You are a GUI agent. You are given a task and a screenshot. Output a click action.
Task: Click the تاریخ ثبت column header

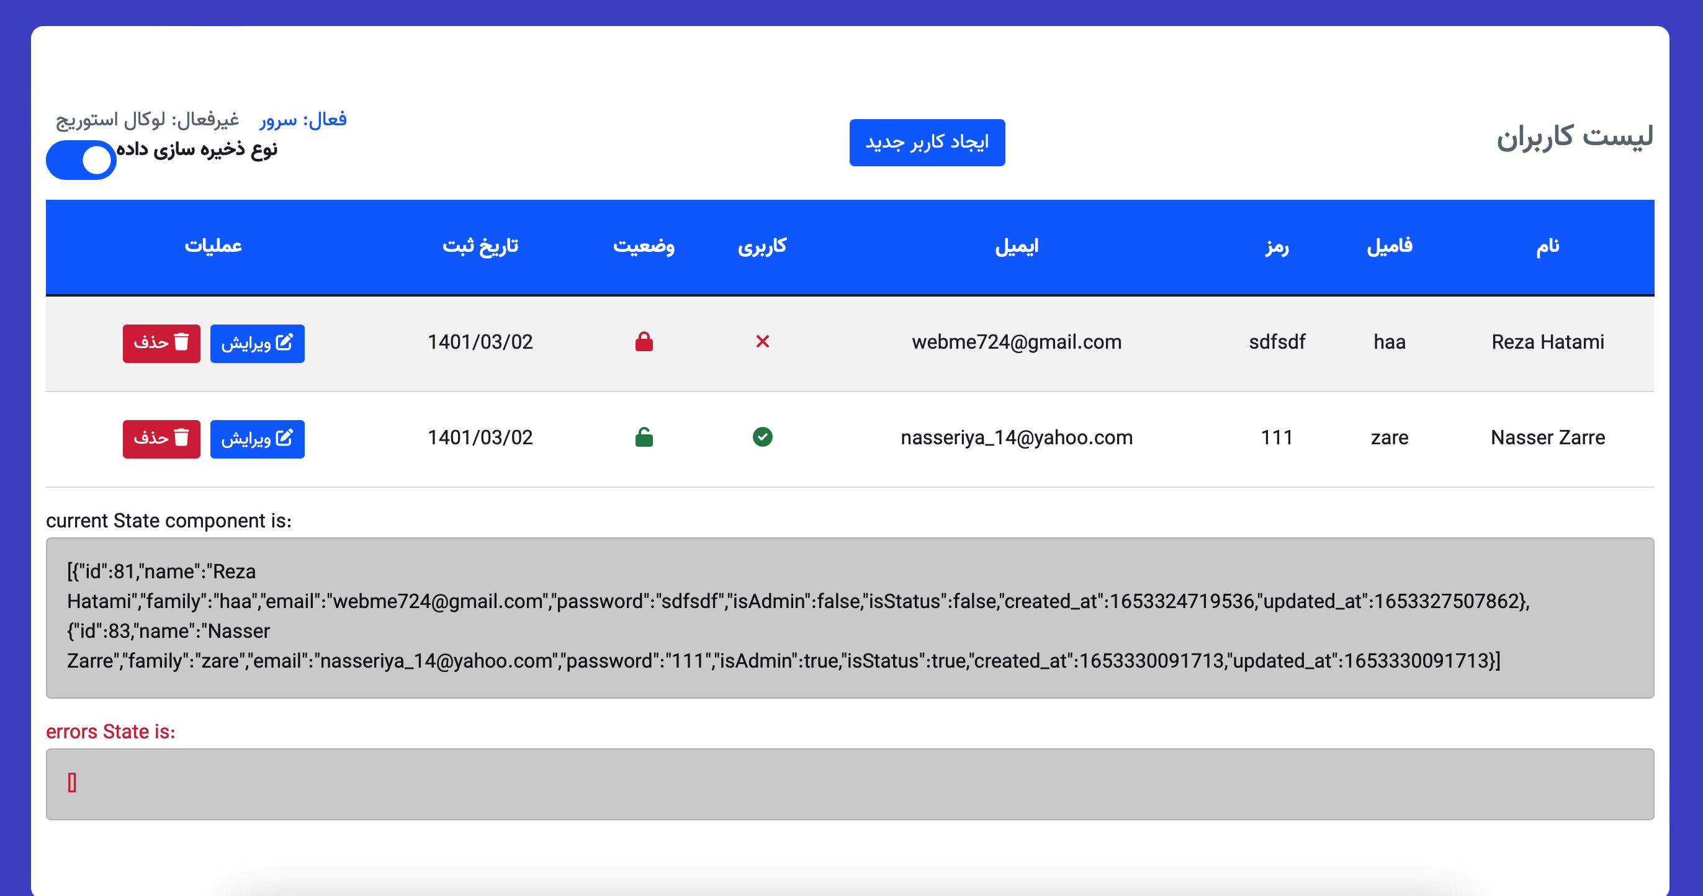click(x=480, y=246)
